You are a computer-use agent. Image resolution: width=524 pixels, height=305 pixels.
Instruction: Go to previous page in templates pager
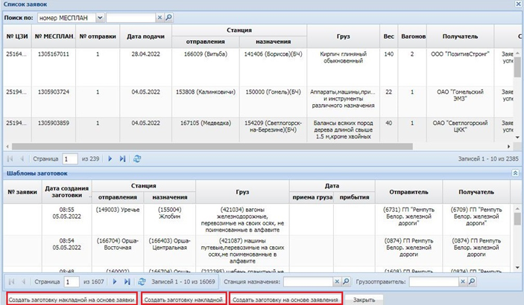click(23, 282)
